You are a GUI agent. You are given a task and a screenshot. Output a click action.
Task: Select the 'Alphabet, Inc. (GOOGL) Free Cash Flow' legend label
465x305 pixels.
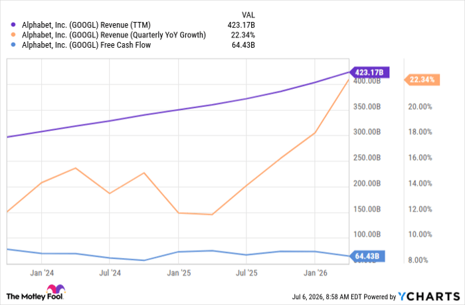click(x=86, y=45)
